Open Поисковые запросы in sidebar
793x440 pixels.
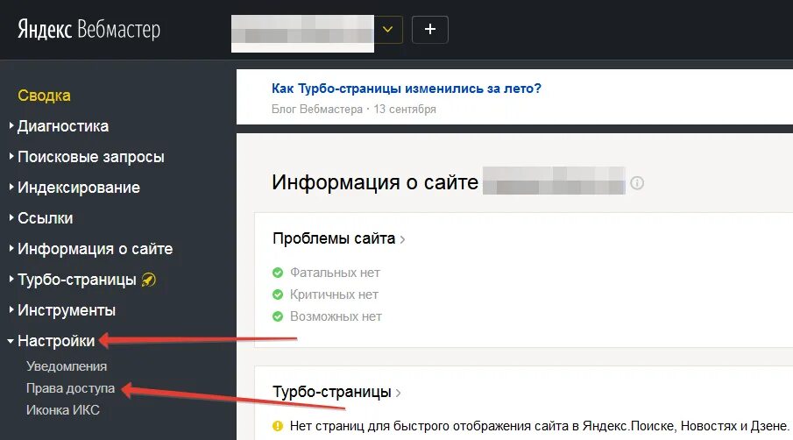tap(91, 157)
